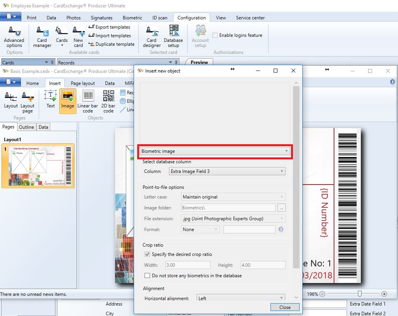The width and height of the screenshot is (398, 316).
Task: Open the Biometric image type dropdown
Action: click(x=215, y=151)
